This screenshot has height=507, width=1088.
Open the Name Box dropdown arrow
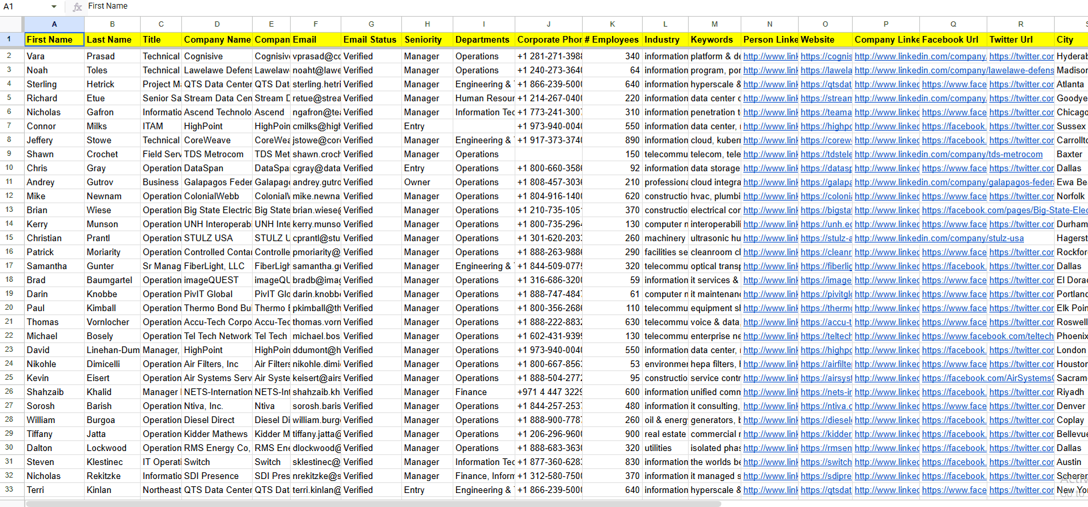pyautogui.click(x=54, y=7)
